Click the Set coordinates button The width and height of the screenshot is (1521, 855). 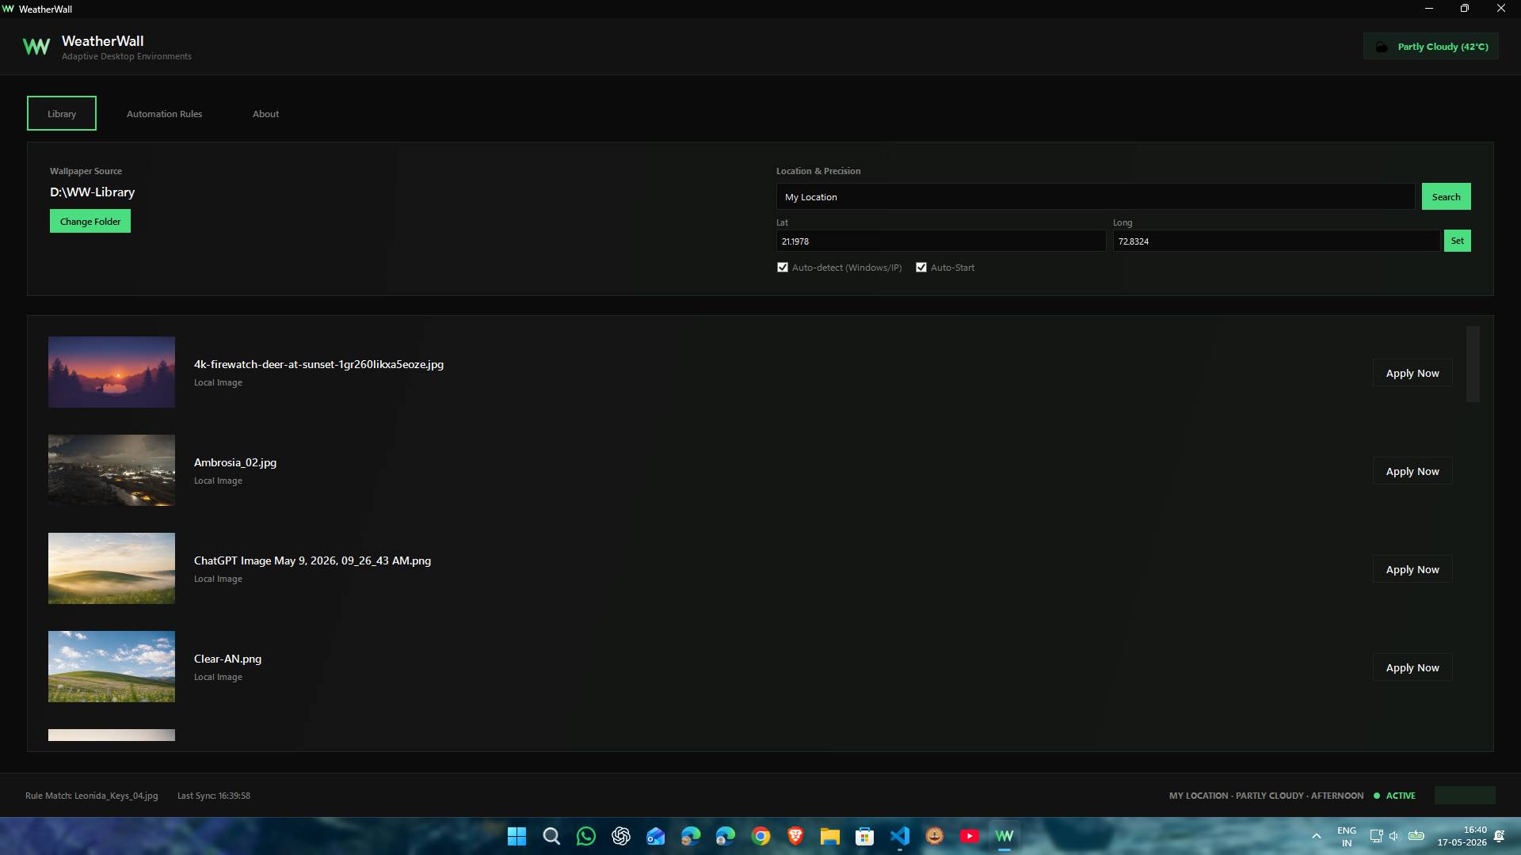tap(1457, 241)
